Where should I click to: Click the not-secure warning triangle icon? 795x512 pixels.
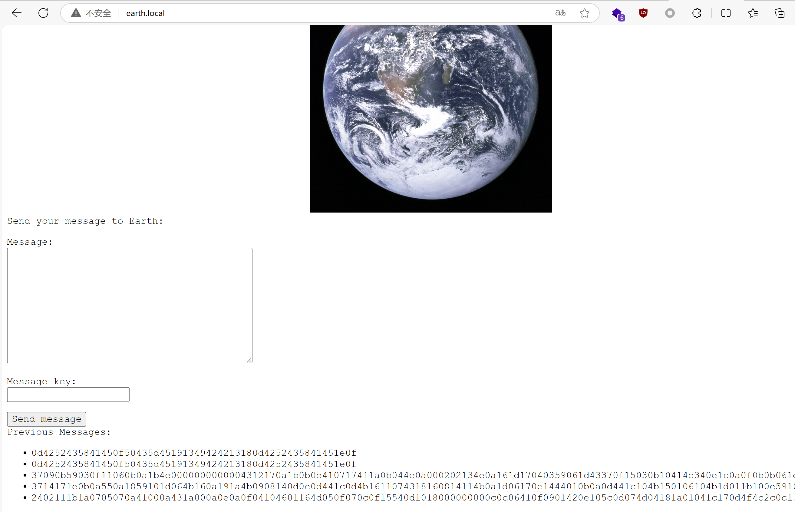click(76, 13)
